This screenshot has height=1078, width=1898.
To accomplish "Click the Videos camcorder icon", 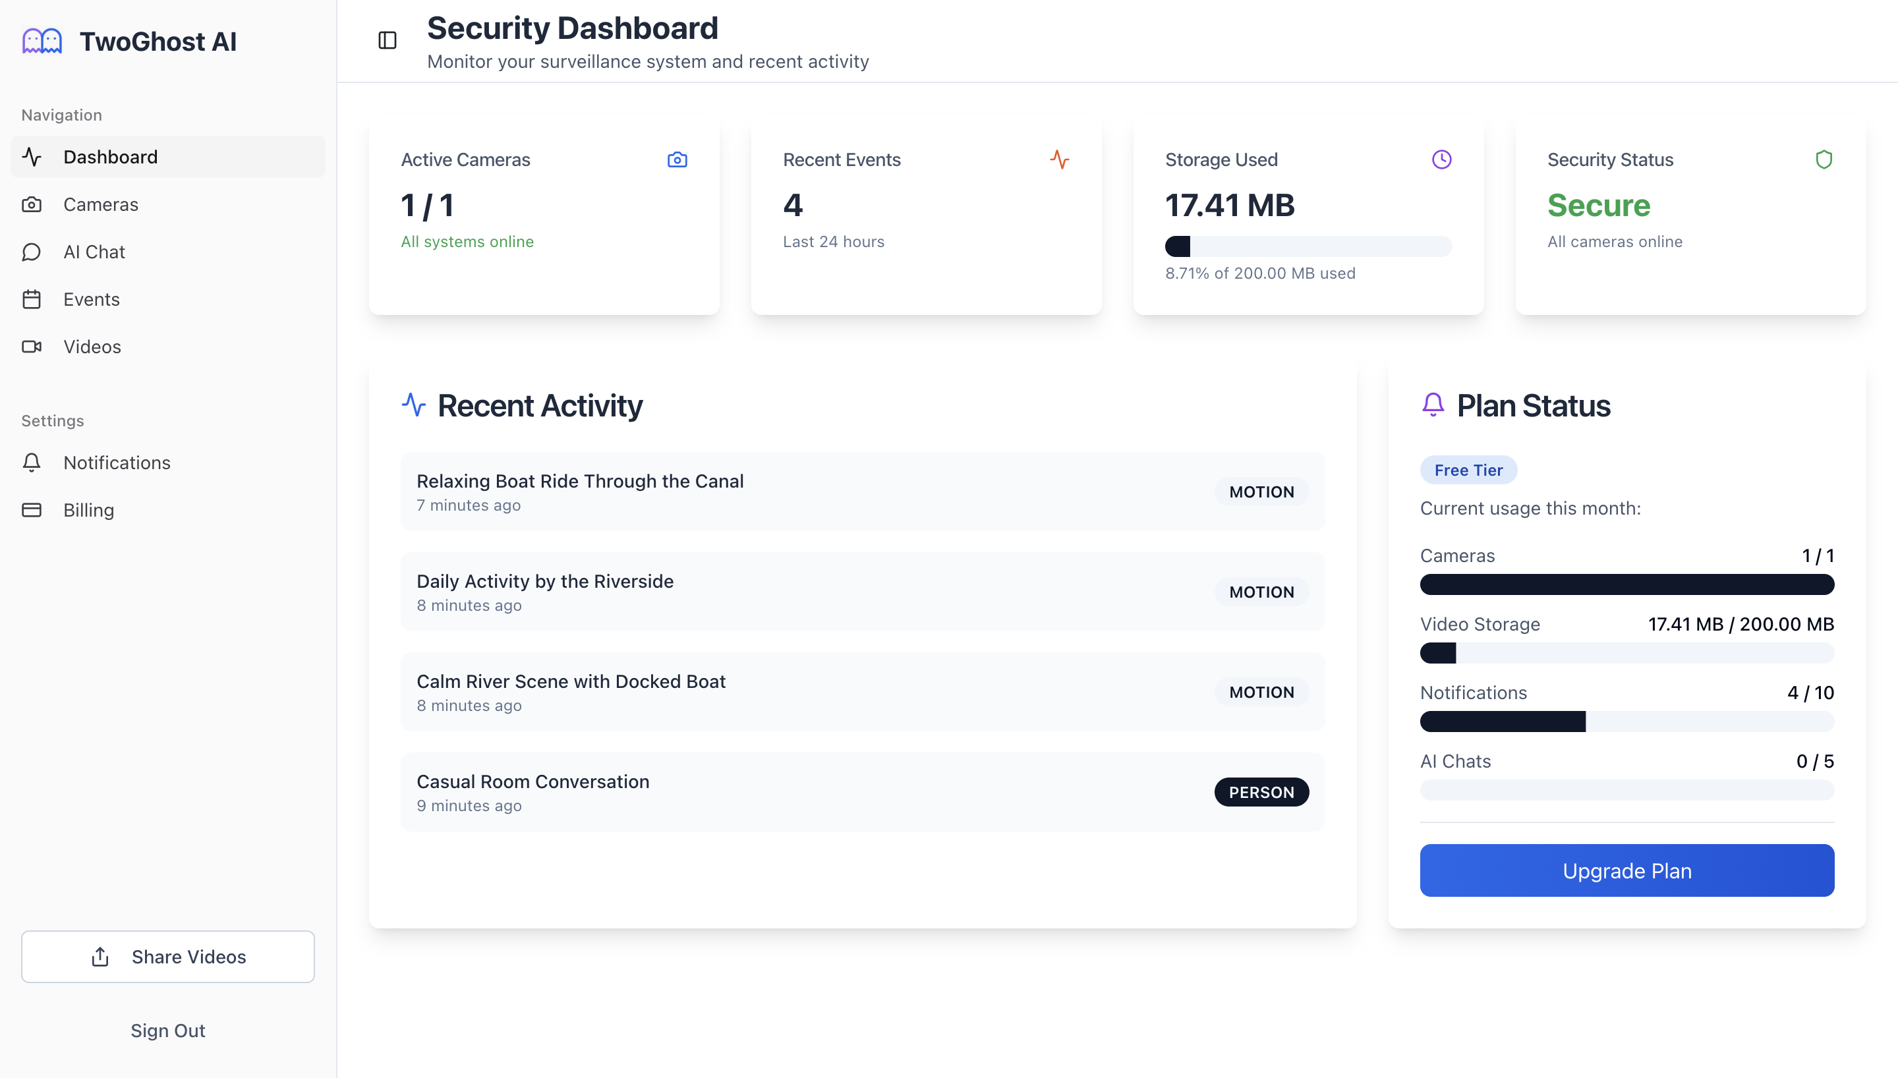I will pos(32,347).
